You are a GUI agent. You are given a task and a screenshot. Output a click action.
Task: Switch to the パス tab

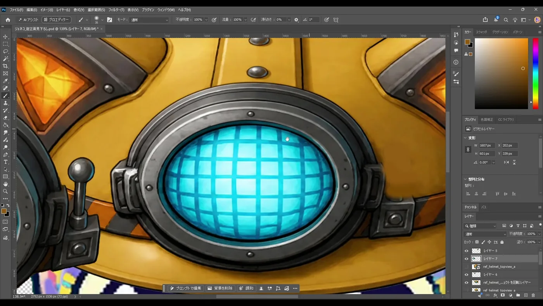tap(484, 207)
